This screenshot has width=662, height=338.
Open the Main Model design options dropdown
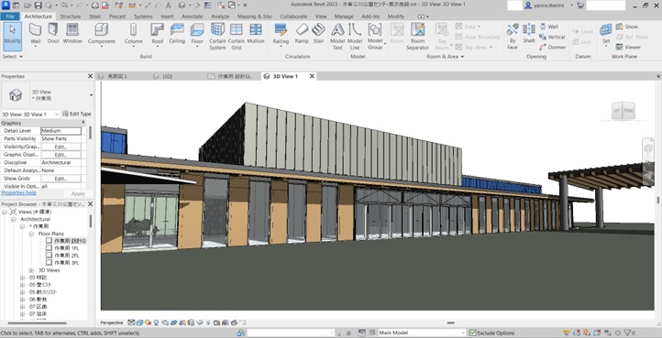(x=422, y=333)
